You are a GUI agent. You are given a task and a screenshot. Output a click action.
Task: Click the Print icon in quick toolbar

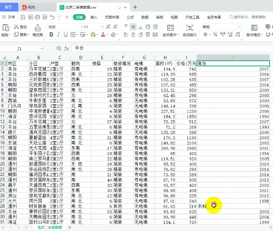[37, 17]
